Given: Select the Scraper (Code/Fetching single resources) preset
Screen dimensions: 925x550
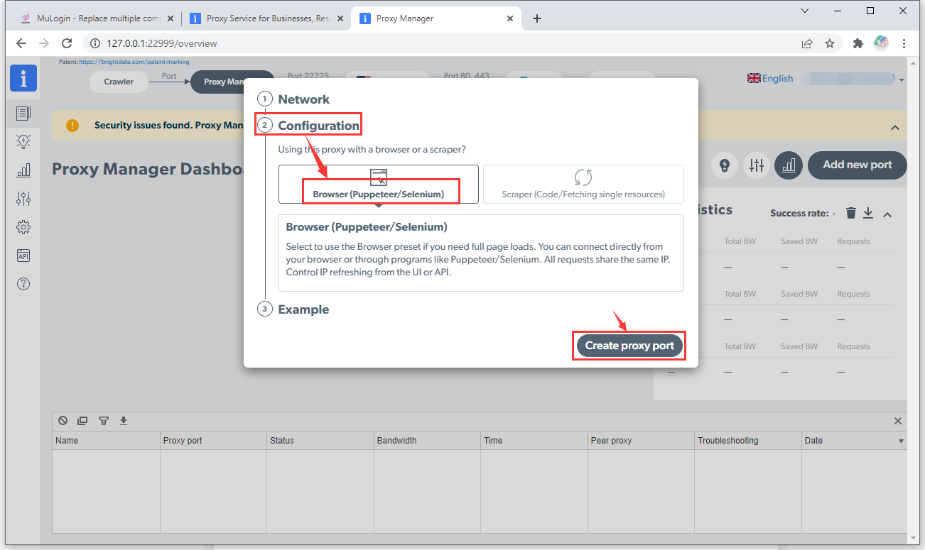Looking at the screenshot, I should click(x=583, y=184).
